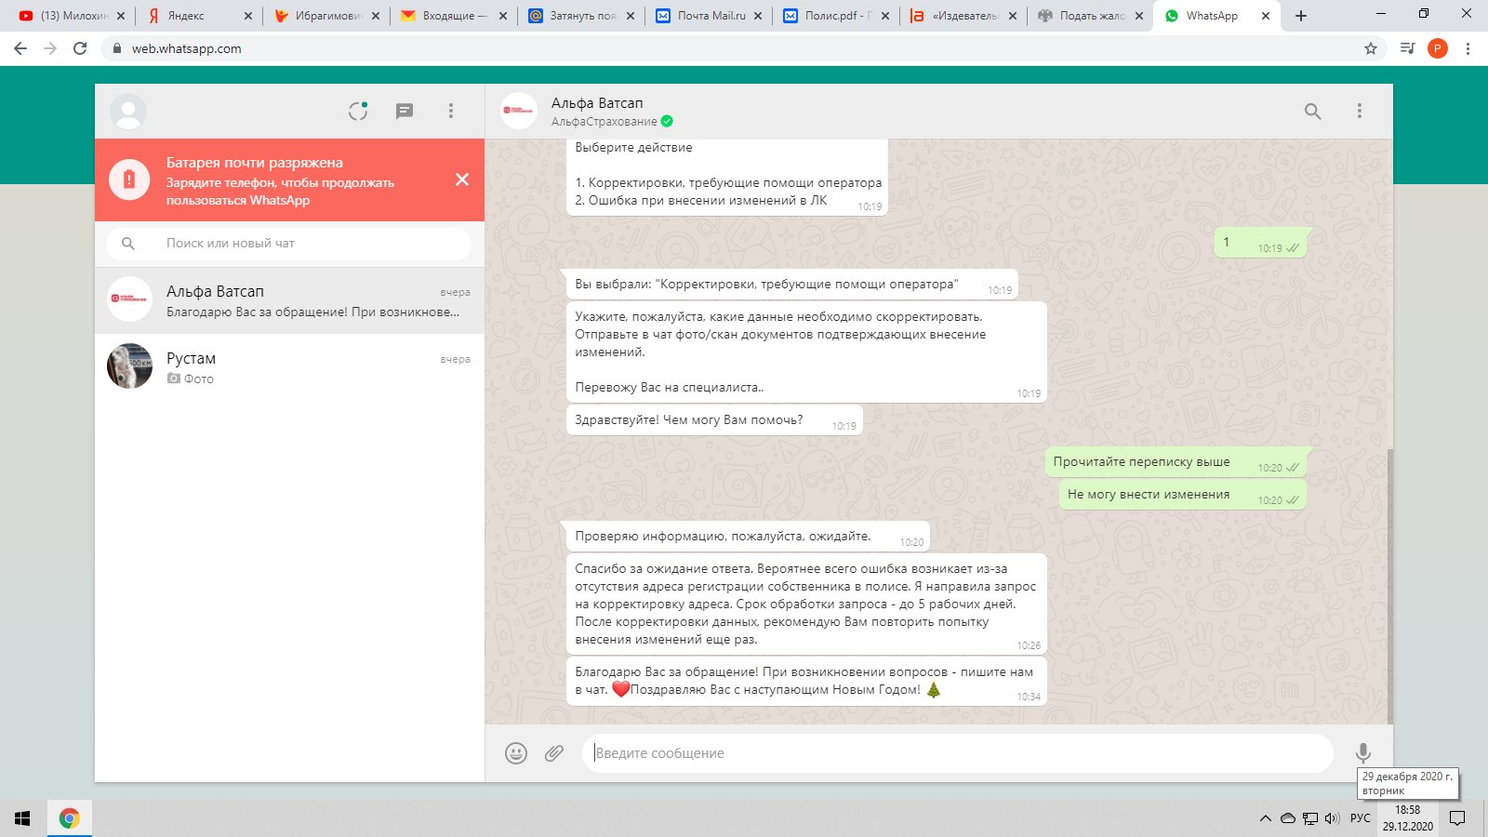Switch to the Полис.pdf tab
1488x837 pixels.
[836, 16]
